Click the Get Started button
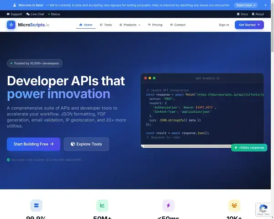Screen dimensions: 274x219 click(x=249, y=25)
